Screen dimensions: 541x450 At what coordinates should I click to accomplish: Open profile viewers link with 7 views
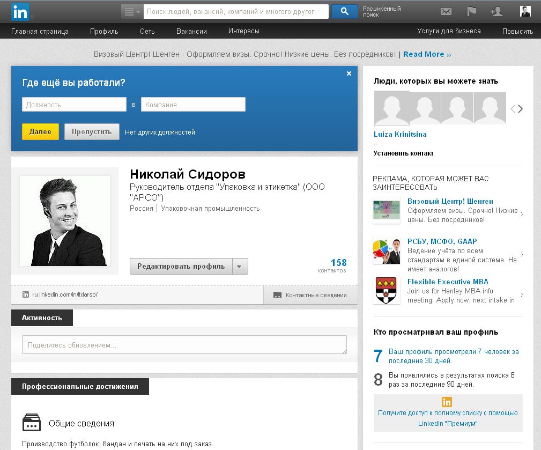(x=454, y=356)
